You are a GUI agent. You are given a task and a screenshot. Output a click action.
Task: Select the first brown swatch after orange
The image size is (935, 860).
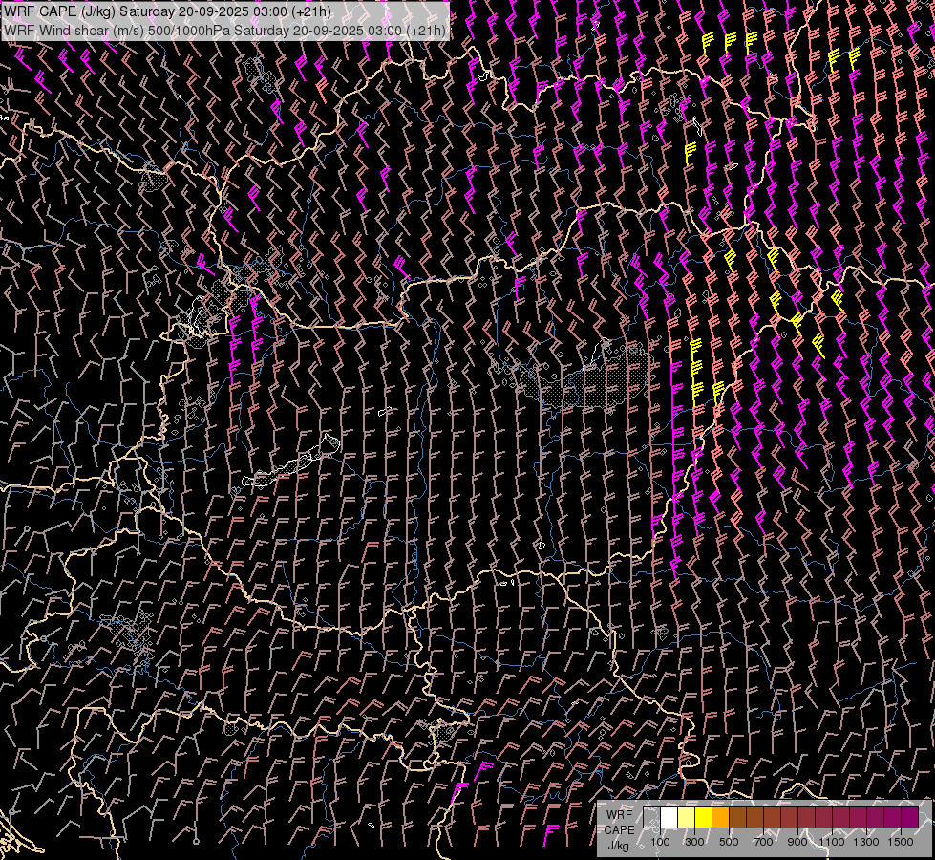[x=737, y=817]
